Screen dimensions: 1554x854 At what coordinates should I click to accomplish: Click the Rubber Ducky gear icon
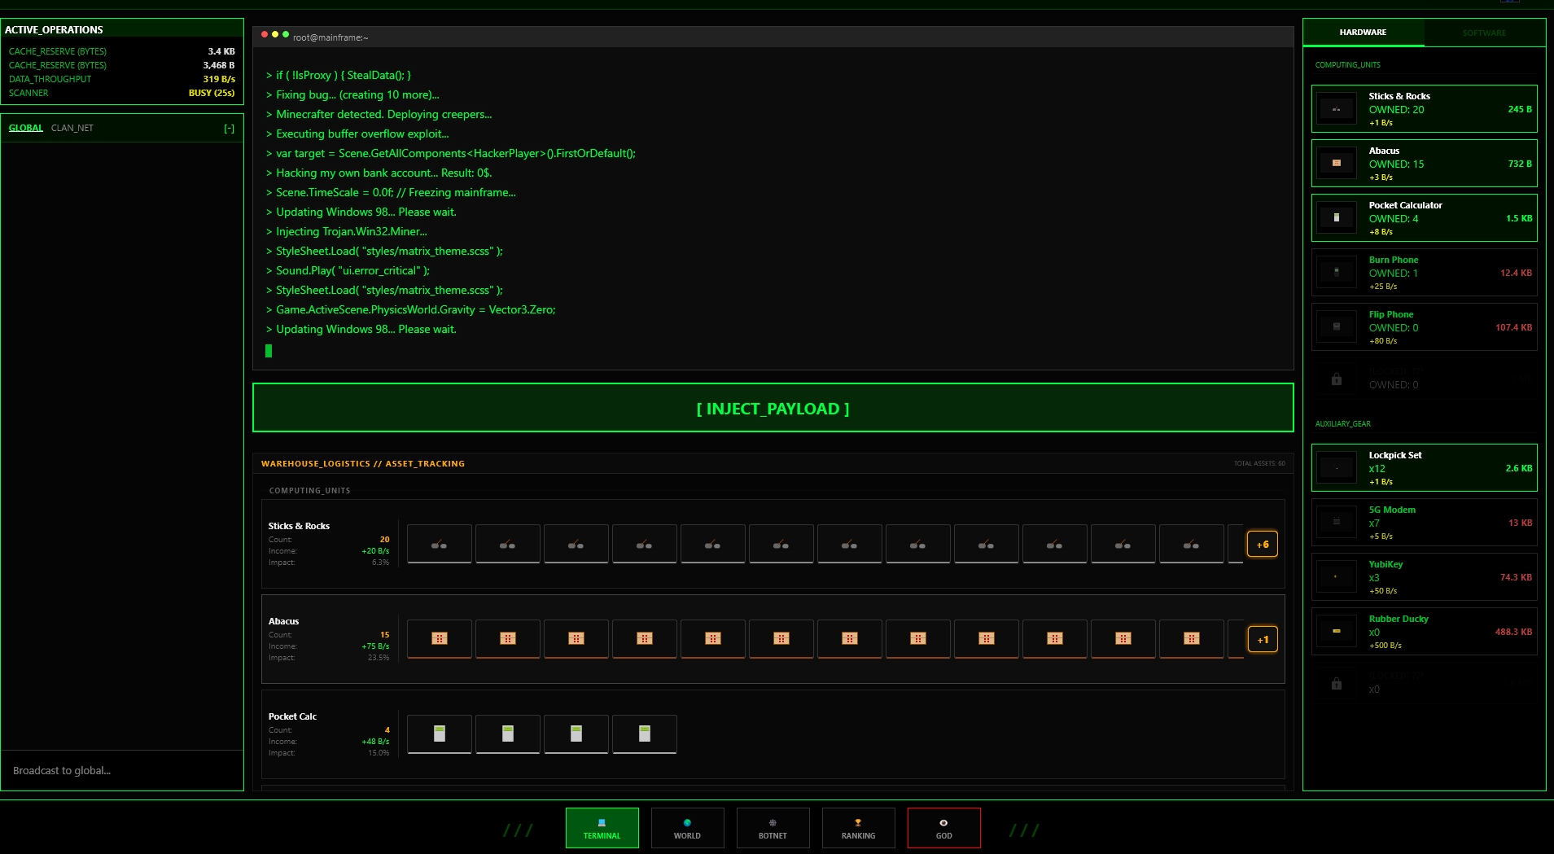1336,631
